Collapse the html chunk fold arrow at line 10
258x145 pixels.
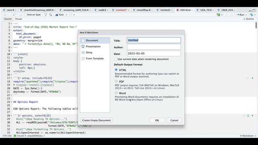coord(11,54)
